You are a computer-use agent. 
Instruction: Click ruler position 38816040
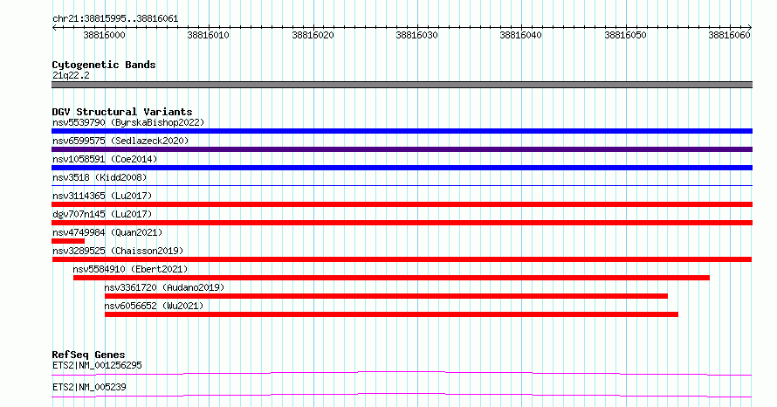521,35
